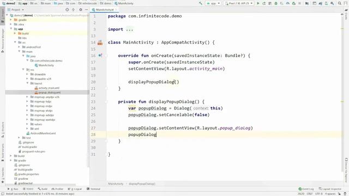Click the UTF-8 encoding in the status bar

319,194
